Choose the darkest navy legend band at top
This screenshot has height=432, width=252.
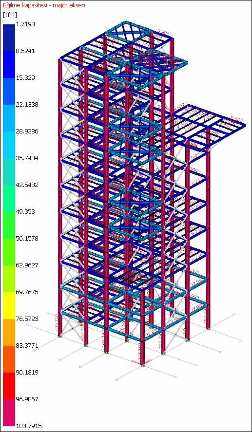coord(9,38)
